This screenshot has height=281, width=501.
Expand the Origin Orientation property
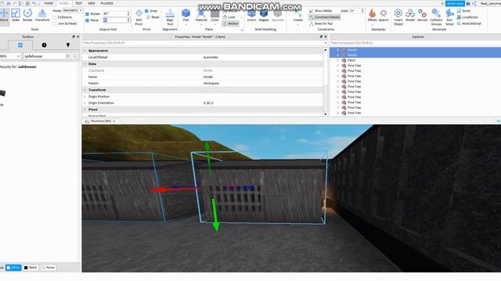tap(85, 103)
